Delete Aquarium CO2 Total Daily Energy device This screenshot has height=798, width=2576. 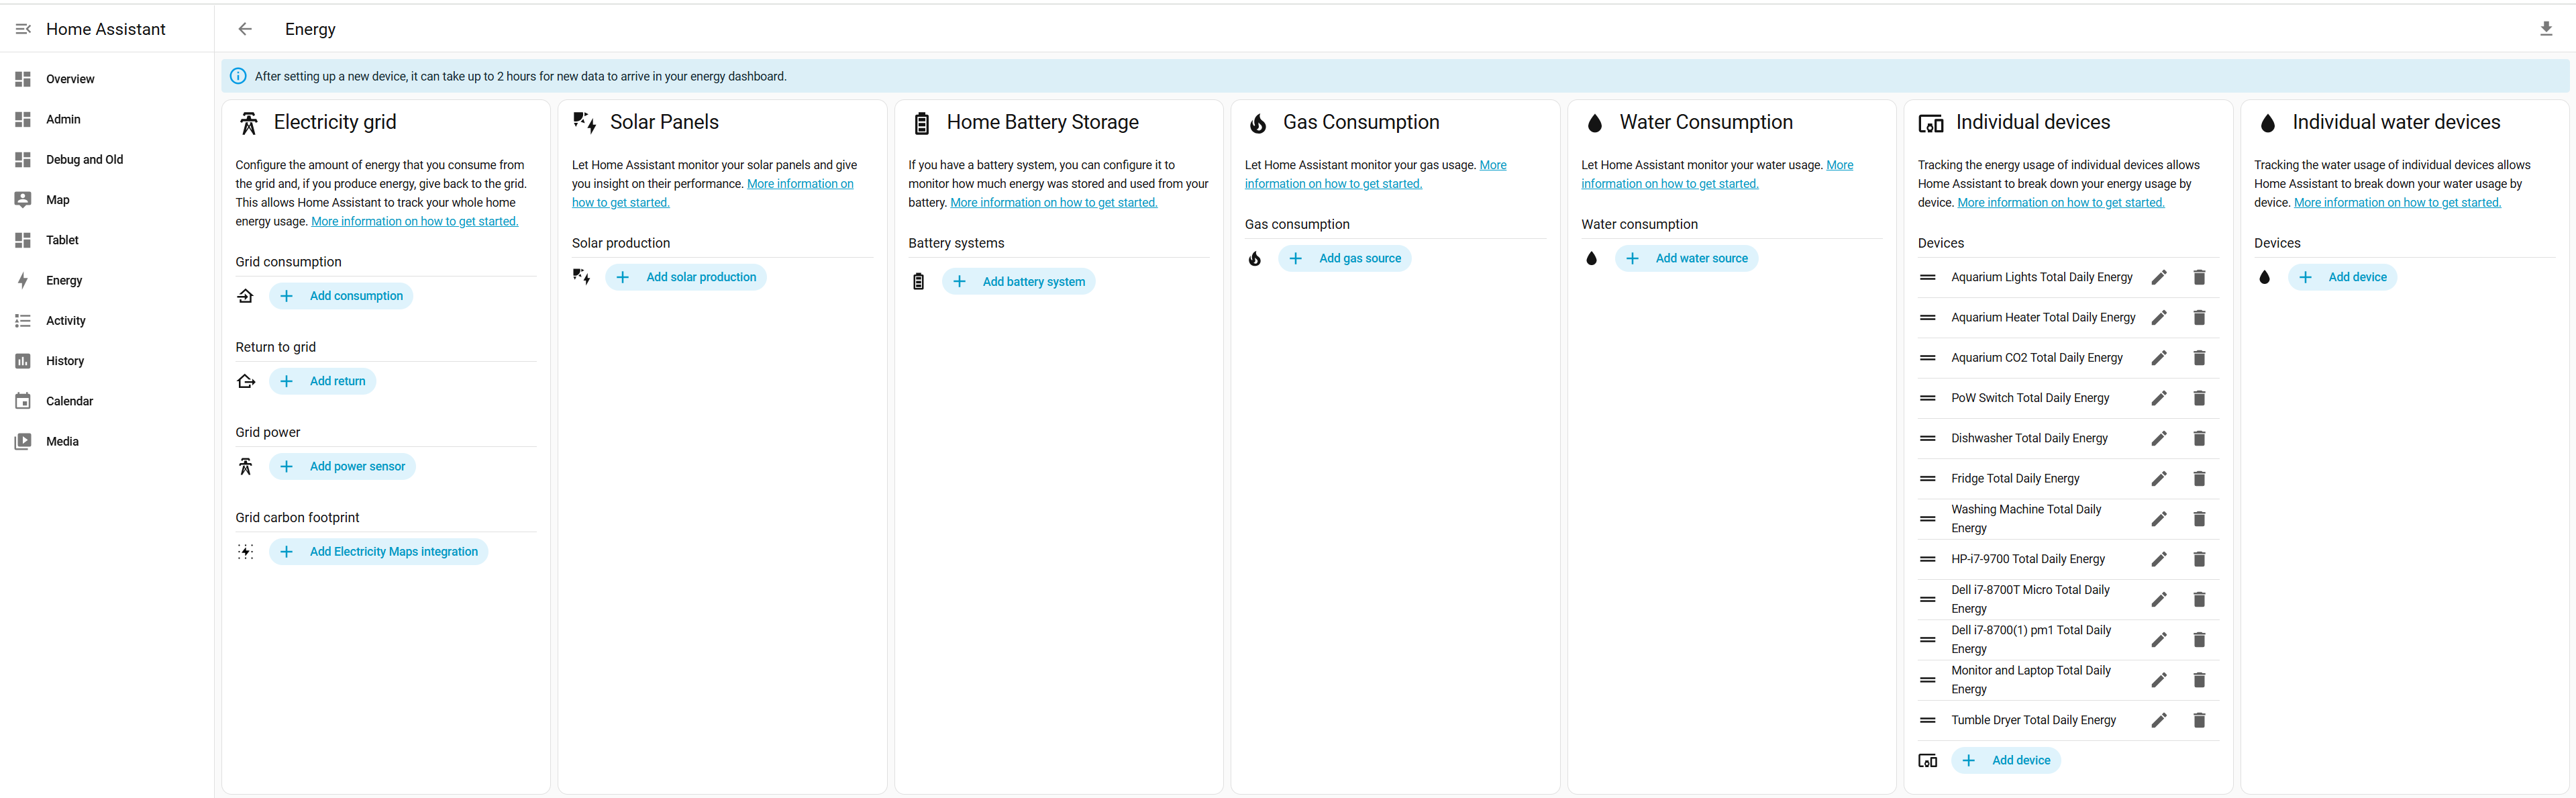tap(2199, 358)
